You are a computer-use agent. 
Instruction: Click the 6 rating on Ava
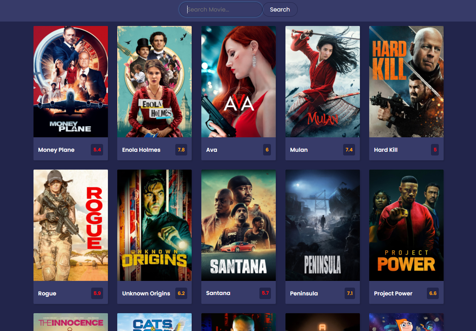coord(267,150)
